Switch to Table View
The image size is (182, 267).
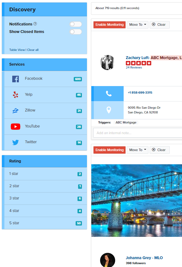coord(17,50)
